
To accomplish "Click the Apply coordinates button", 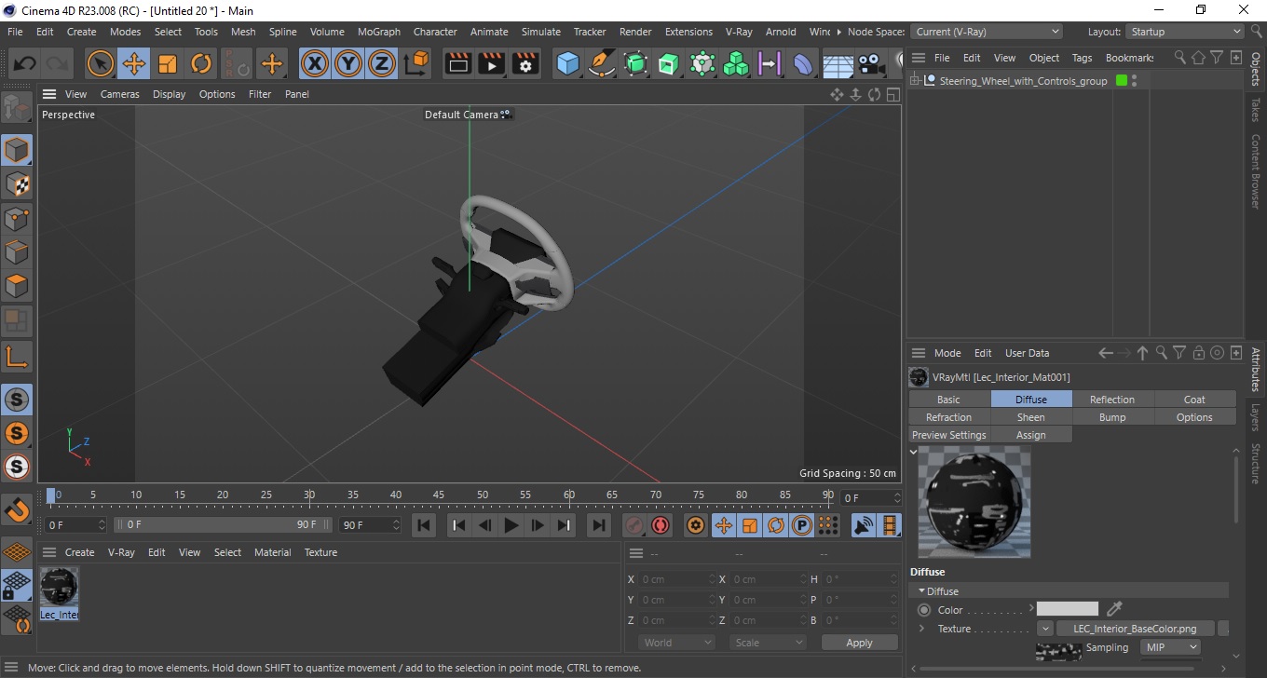I will (x=859, y=643).
